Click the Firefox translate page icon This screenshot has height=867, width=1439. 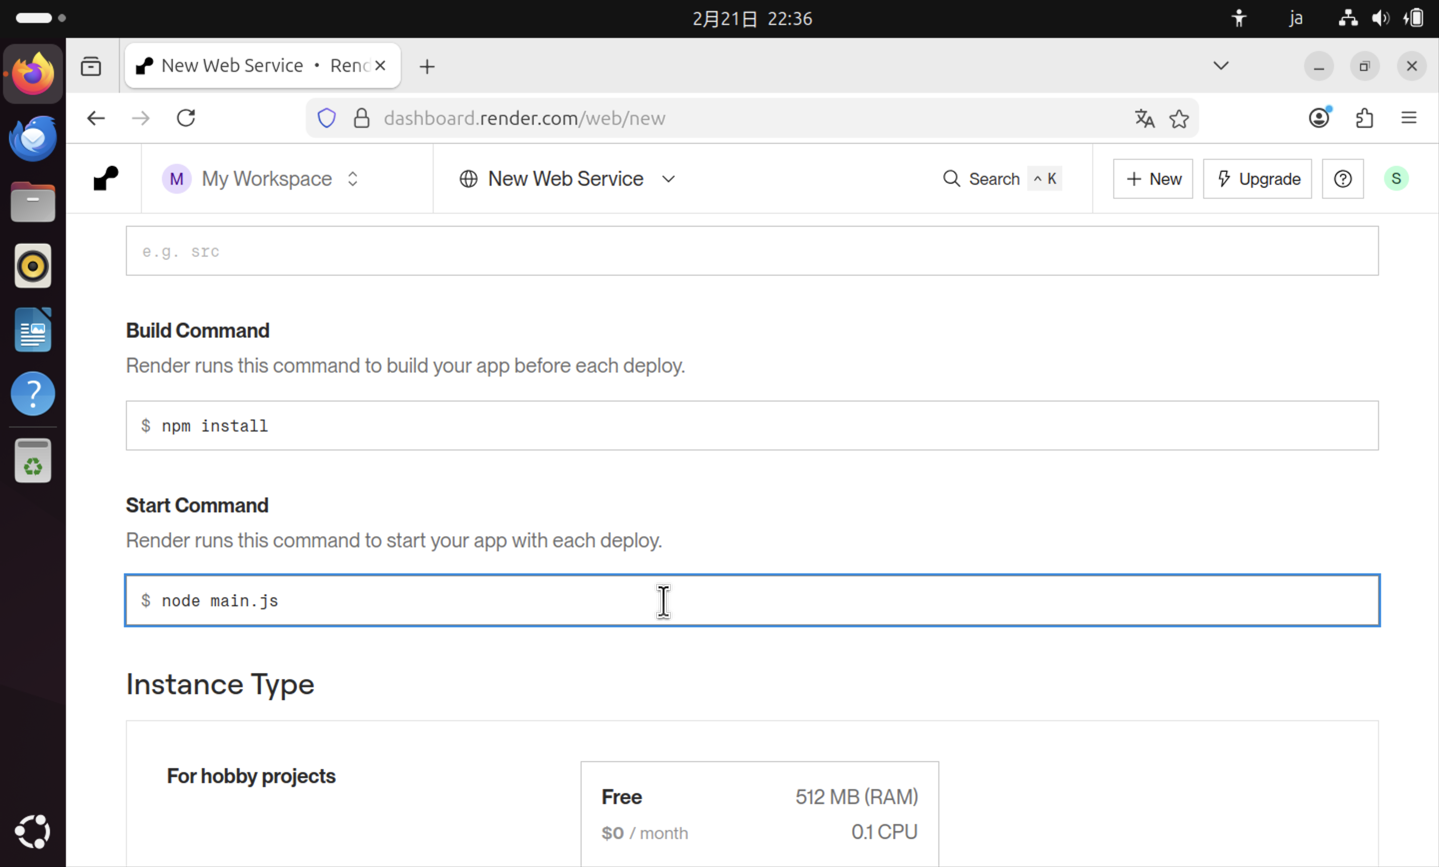tap(1144, 118)
